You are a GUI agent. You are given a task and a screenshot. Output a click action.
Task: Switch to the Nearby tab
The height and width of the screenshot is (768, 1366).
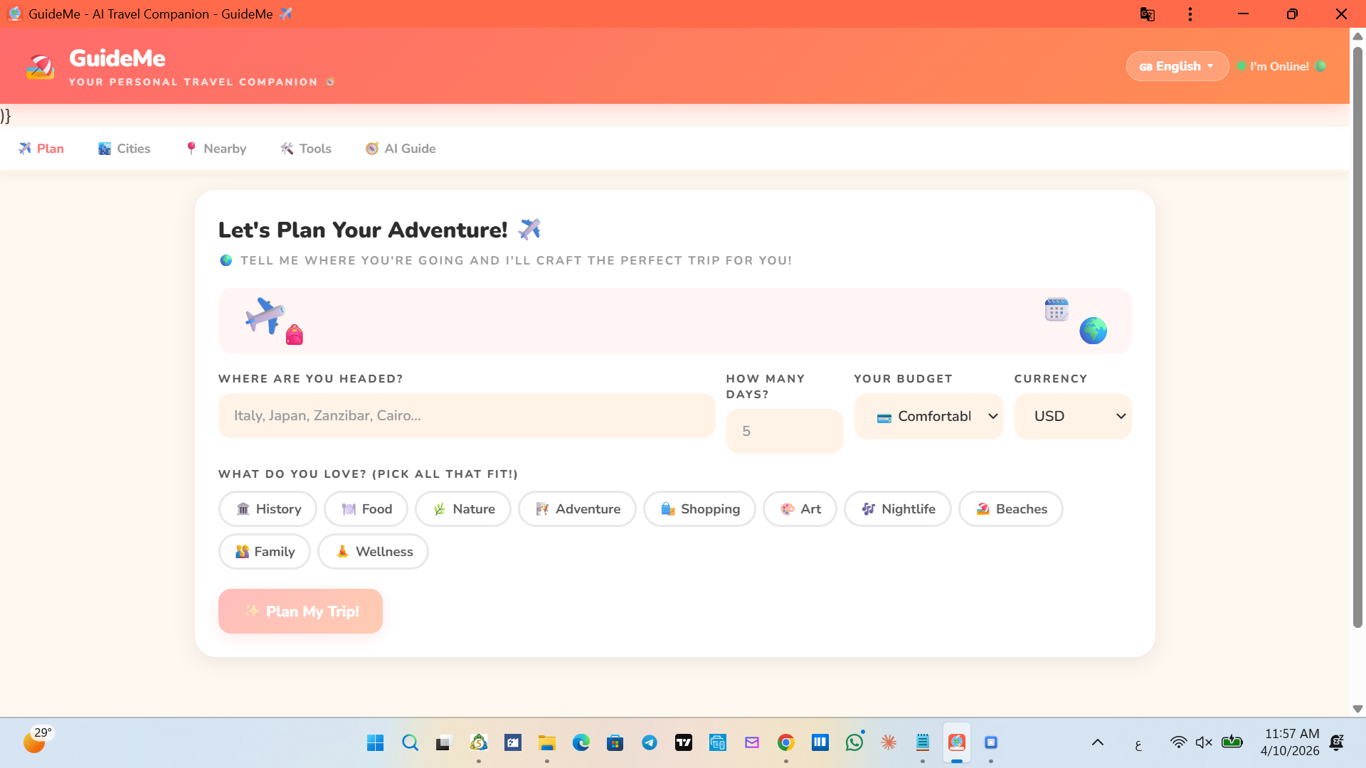(x=215, y=148)
